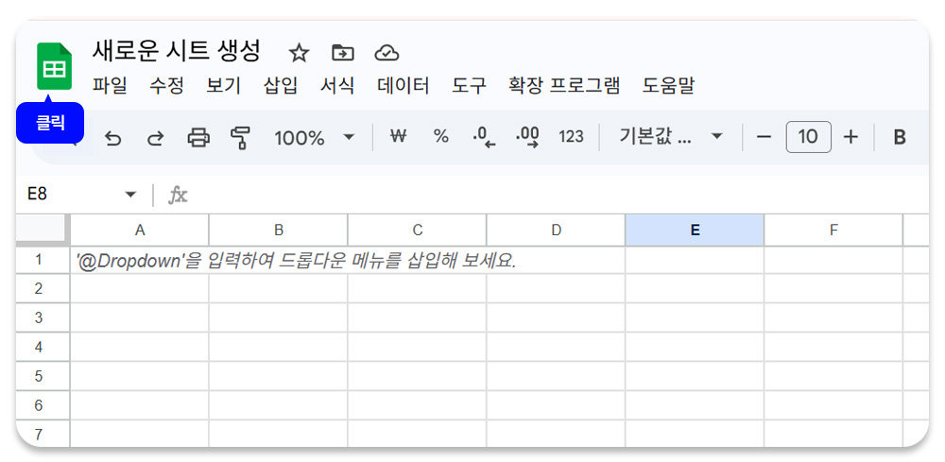
Task: Check the cloud saved status icon
Action: [x=387, y=54]
